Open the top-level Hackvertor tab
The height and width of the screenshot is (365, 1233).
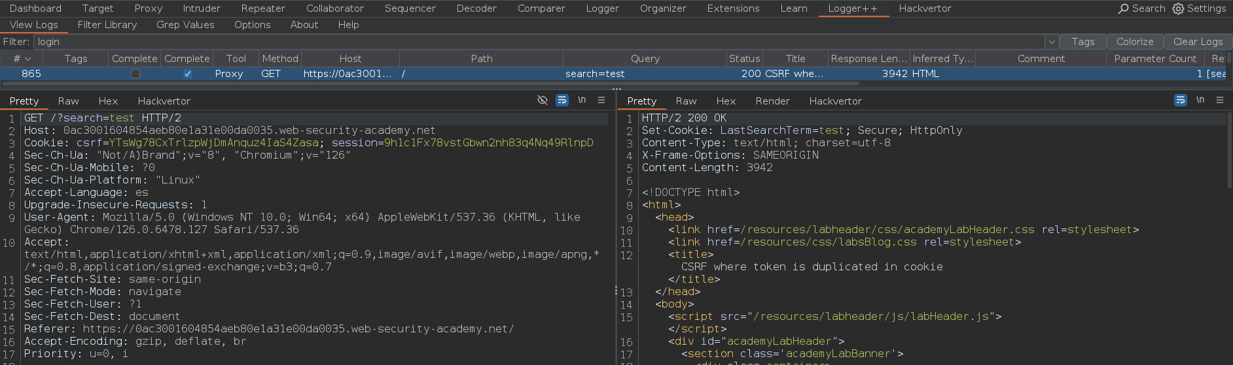coord(925,8)
